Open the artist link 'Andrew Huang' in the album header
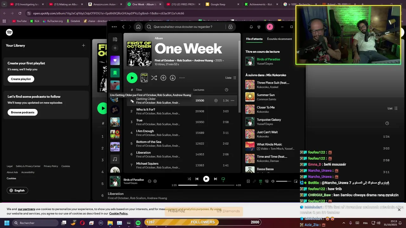The image size is (406, 228). click(203, 60)
